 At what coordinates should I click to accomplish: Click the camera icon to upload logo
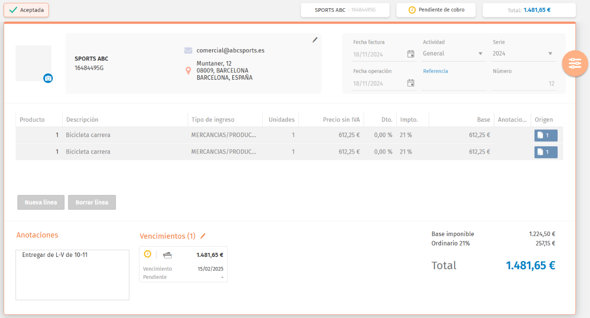(x=48, y=78)
